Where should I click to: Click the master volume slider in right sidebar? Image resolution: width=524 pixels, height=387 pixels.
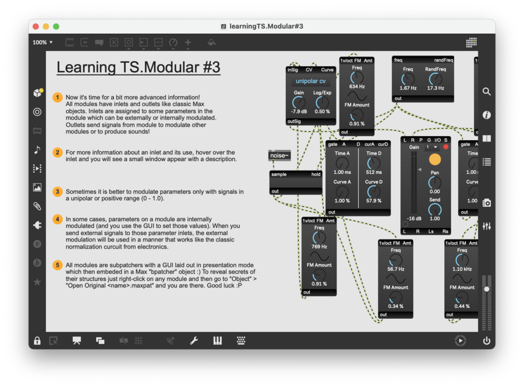pyautogui.click(x=487, y=302)
